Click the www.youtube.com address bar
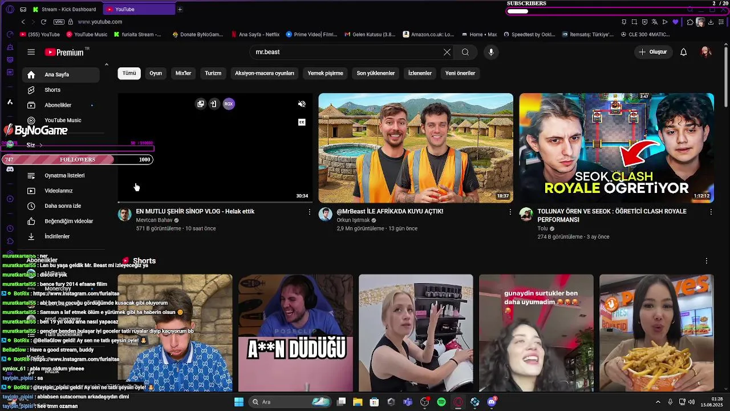730x411 pixels. (100, 22)
